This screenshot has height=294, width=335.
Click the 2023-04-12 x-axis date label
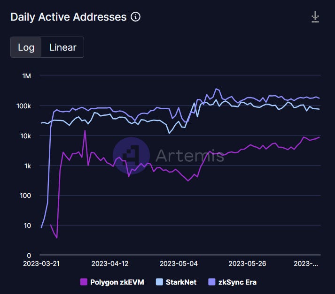(x=110, y=264)
